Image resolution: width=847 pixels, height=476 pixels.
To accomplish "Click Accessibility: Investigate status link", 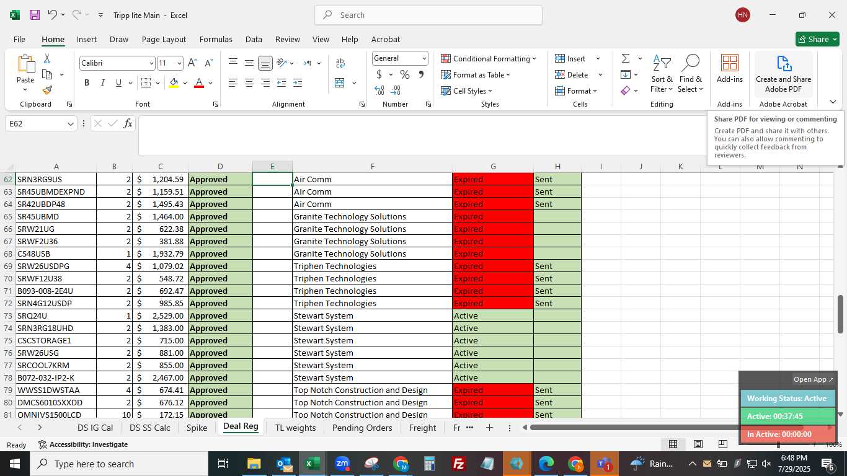I will click(83, 444).
